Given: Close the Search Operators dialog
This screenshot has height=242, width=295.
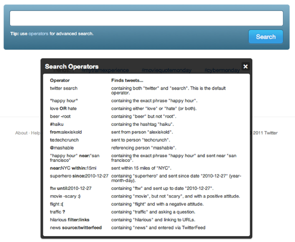Looking at the screenshot, I should [245, 66].
